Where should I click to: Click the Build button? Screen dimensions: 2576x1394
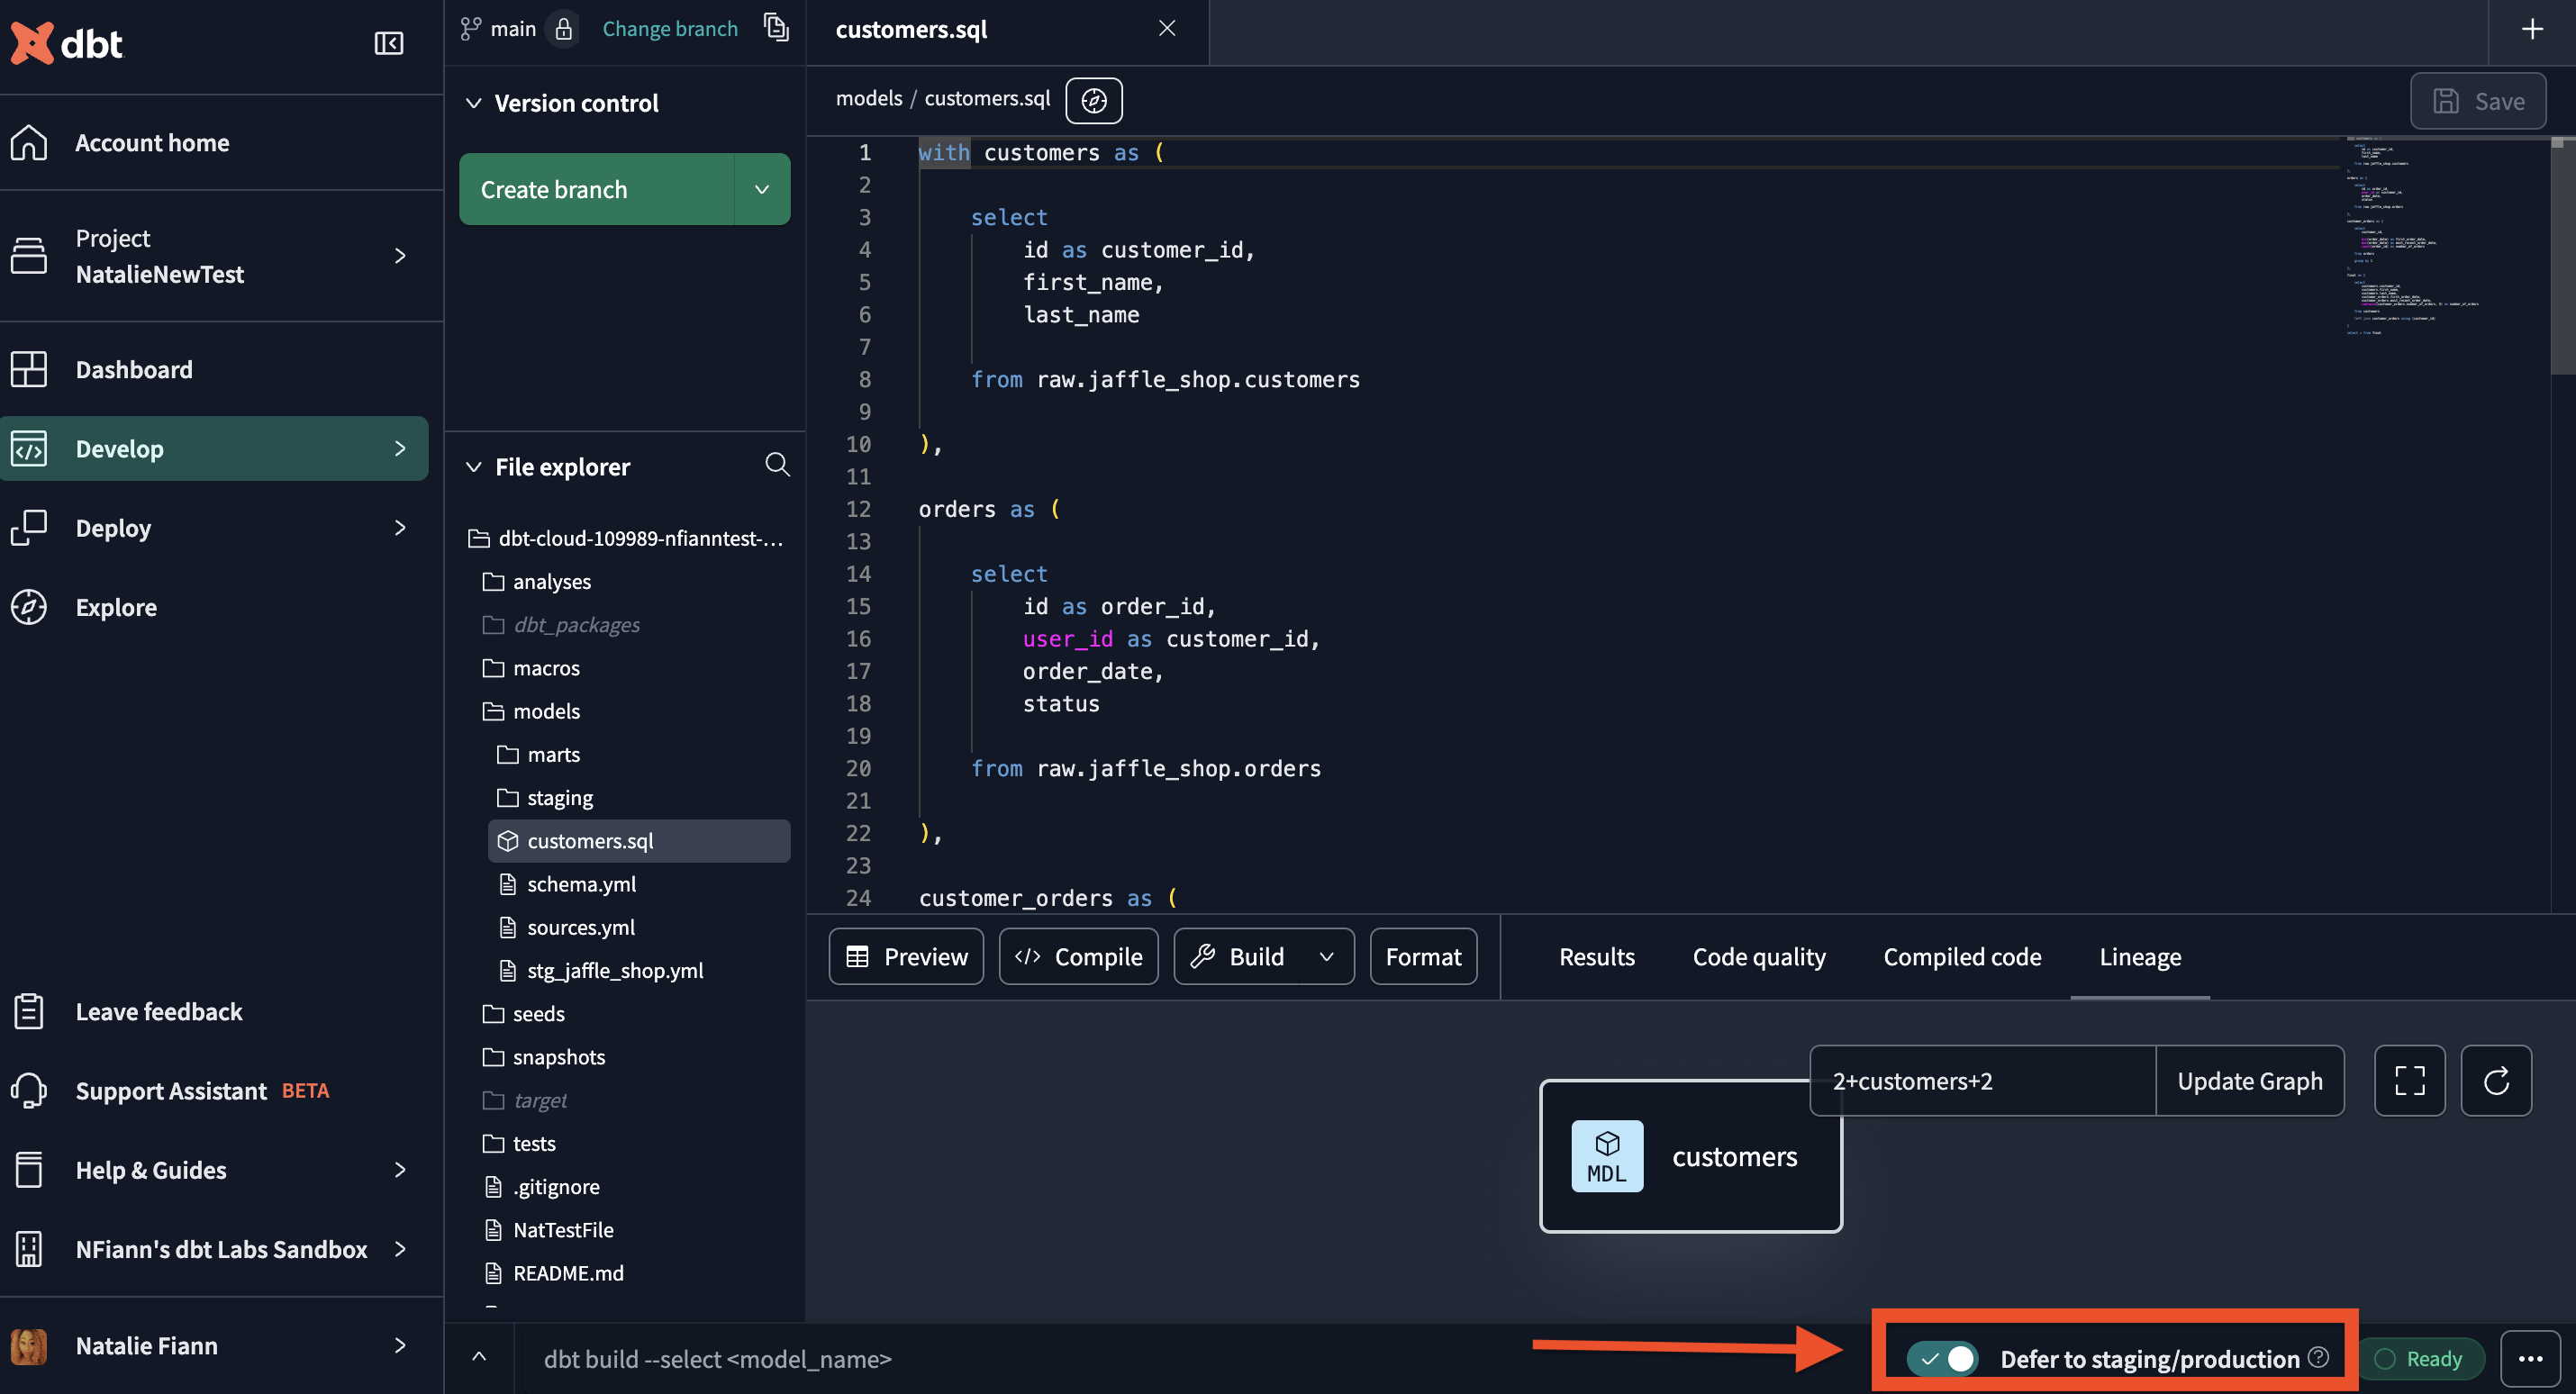pyautogui.click(x=1238, y=957)
